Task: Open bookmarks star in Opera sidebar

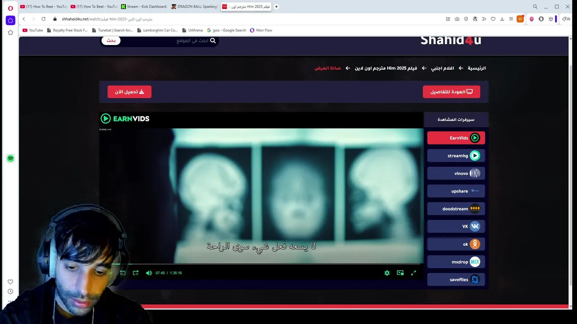Action: pyautogui.click(x=10, y=32)
